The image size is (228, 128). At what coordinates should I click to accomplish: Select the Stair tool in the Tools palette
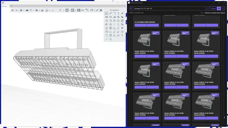118,17
